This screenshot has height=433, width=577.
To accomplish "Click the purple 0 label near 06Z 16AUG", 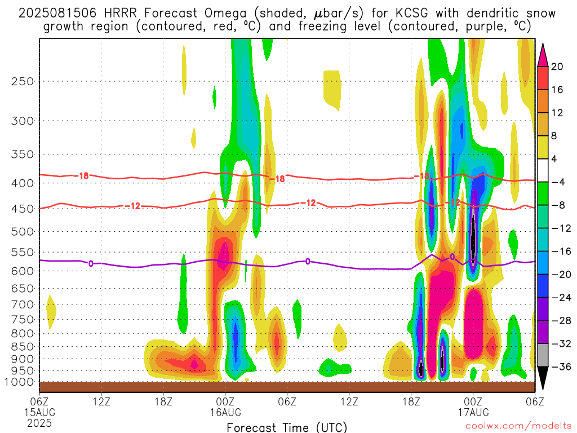I will 308,262.
